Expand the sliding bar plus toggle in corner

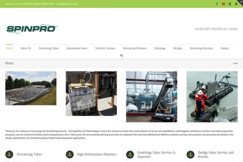241,2
